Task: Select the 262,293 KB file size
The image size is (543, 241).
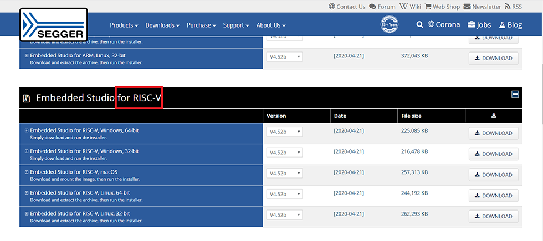Action: (x=414, y=214)
